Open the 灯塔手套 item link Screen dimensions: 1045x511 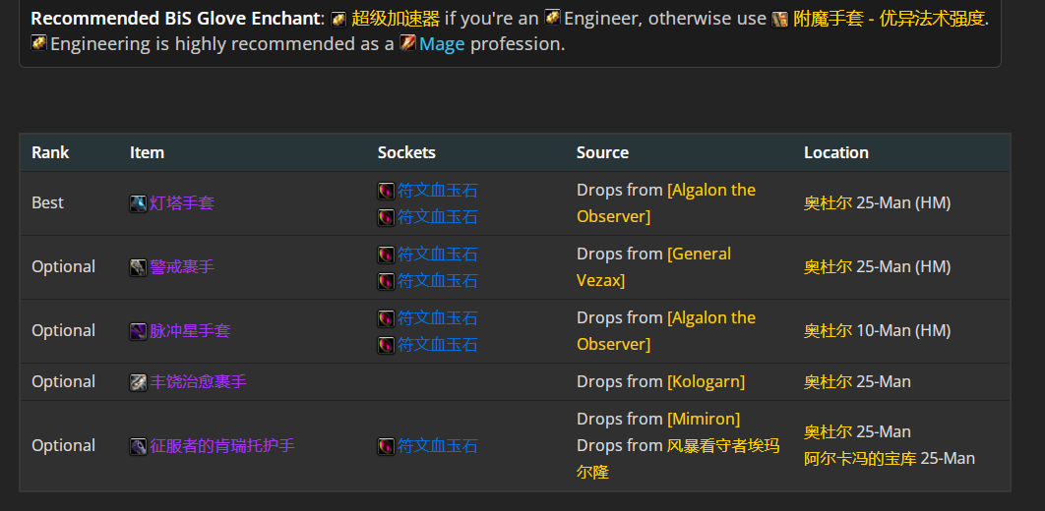click(182, 203)
